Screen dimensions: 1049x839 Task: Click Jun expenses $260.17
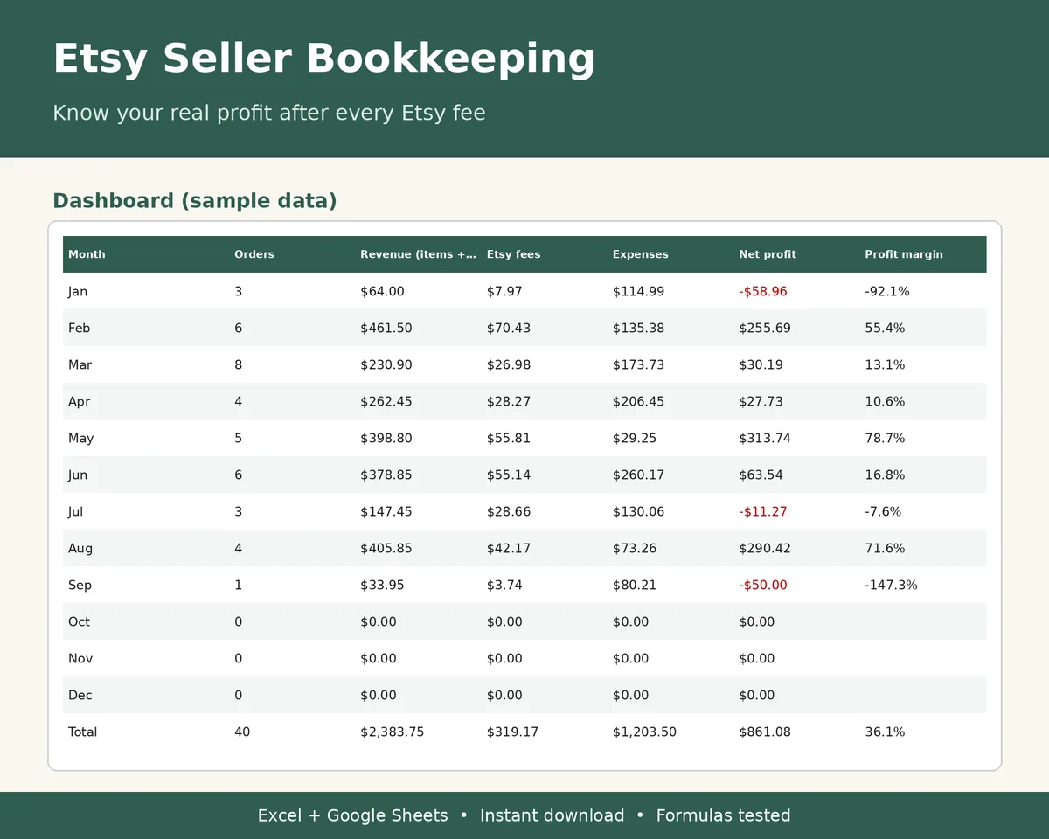(x=638, y=475)
